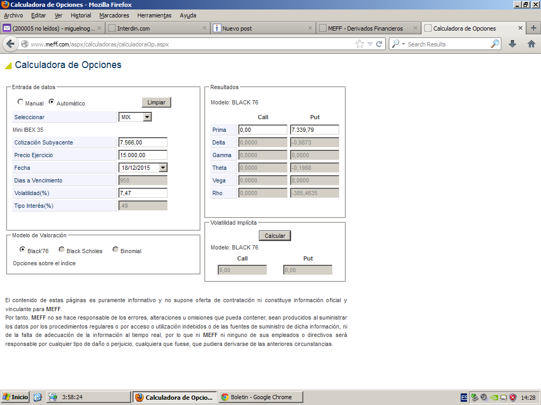This screenshot has height=405, width=541.
Task: Click the Put Rho value -385,4635
Action: click(x=314, y=193)
